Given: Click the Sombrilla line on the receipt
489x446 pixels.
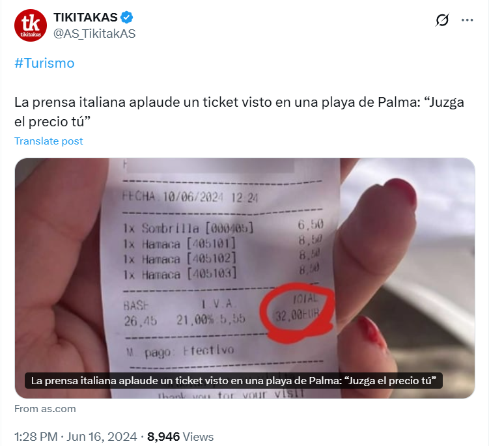Looking at the screenshot, I should [223, 227].
